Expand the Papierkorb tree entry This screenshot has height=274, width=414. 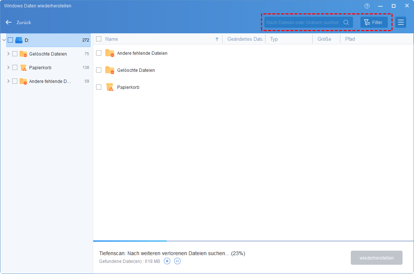(x=8, y=67)
